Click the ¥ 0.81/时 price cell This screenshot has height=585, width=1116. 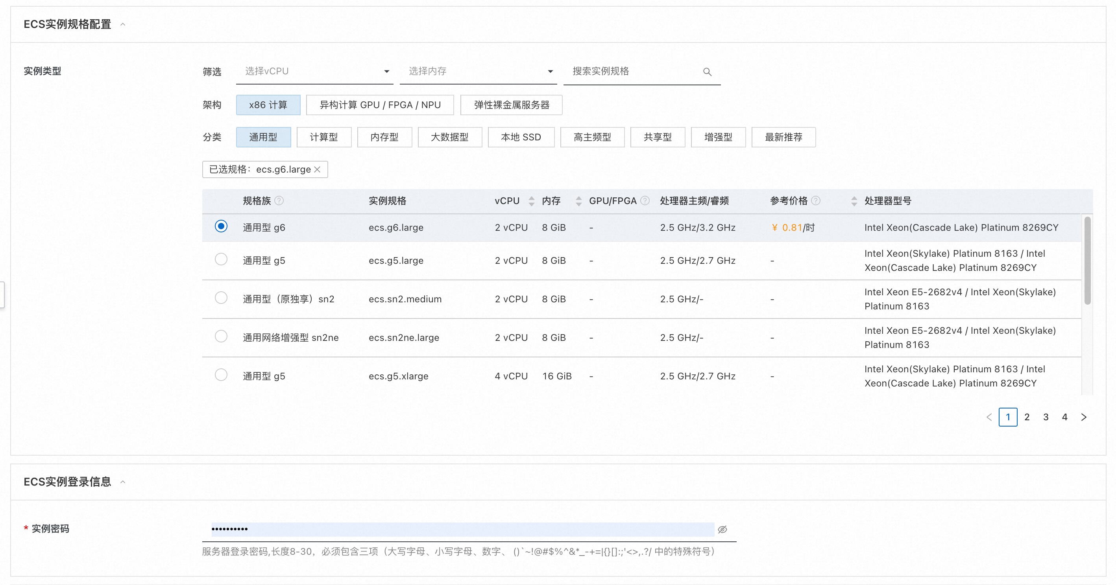pos(793,228)
